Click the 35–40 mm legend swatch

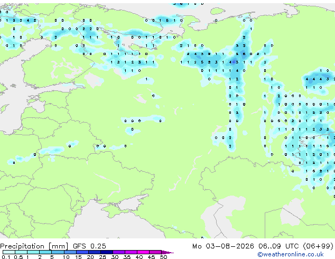131,252
